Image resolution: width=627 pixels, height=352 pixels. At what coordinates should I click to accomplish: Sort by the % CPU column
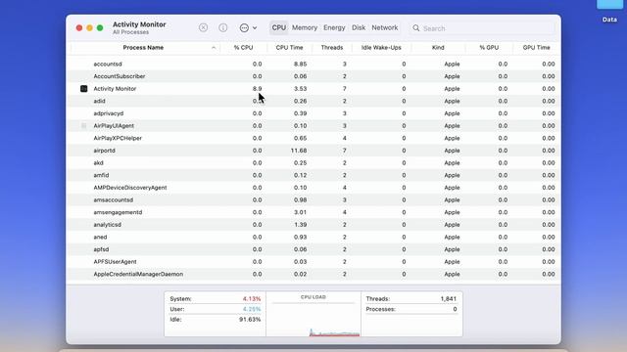(x=243, y=48)
